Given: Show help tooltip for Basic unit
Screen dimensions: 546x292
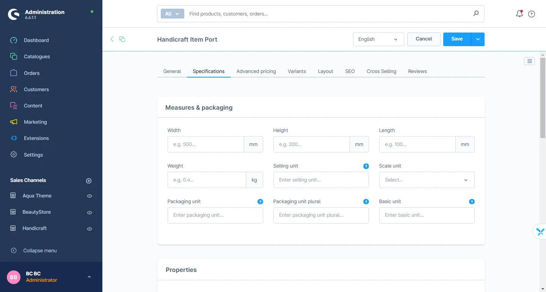Looking at the screenshot, I should tap(472, 202).
